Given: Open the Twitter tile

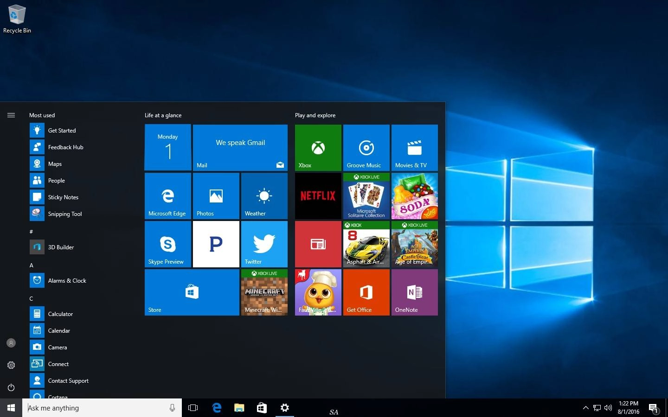Looking at the screenshot, I should (x=264, y=244).
